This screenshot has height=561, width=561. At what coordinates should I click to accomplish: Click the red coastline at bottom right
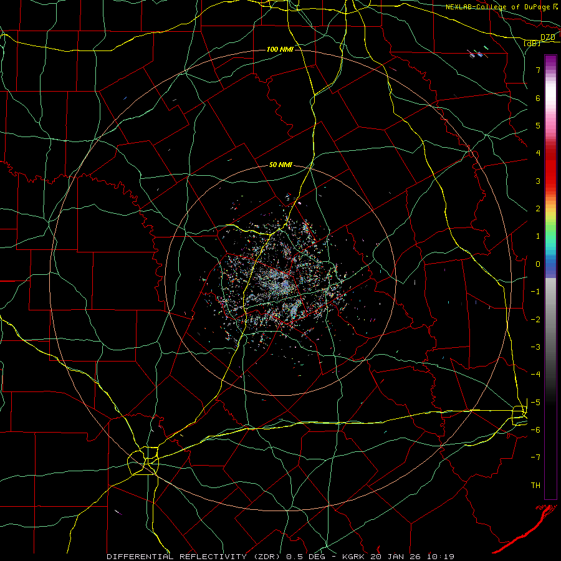525,529
